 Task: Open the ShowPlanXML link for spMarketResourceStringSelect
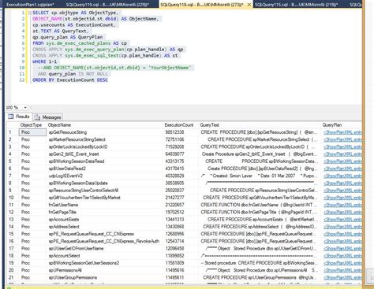click(342, 139)
